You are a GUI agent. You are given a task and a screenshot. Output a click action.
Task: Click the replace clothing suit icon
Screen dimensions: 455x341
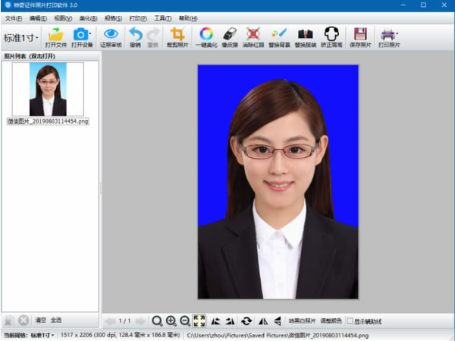304,35
